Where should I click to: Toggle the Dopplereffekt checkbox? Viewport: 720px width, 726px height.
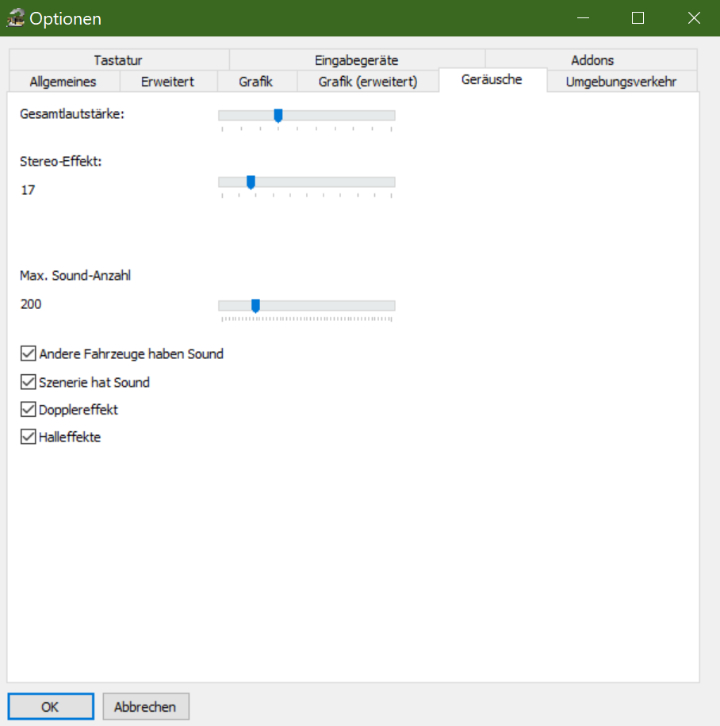[x=29, y=410]
